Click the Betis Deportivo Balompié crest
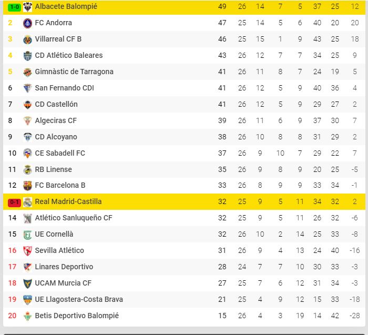The image size is (368, 335). pyautogui.click(x=28, y=316)
